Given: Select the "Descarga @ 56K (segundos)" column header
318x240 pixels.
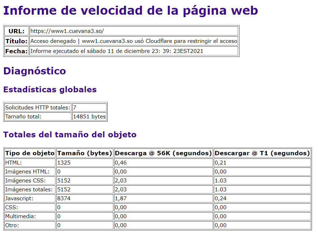Looking at the screenshot, I should point(163,153).
